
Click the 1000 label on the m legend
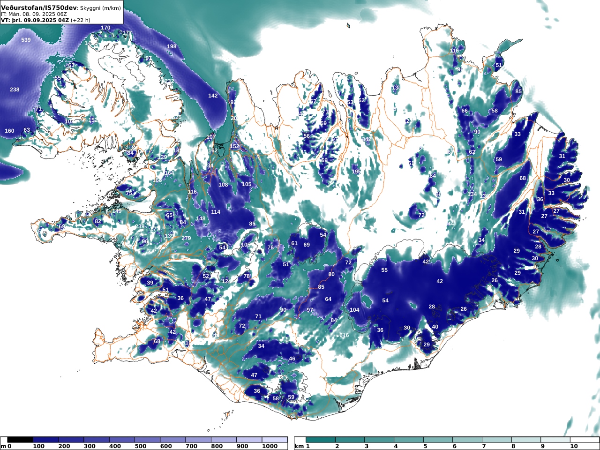point(270,446)
